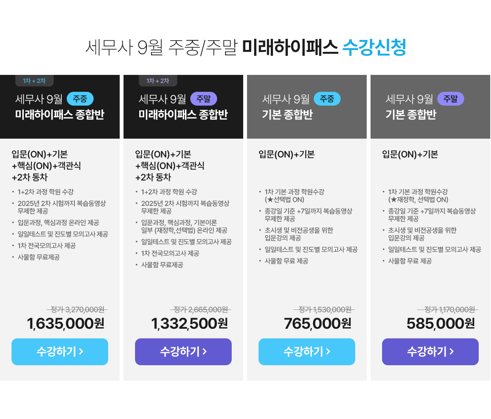Click the 1차+2차 tag on second card
Screen dimensions: 491x419
click(x=158, y=81)
